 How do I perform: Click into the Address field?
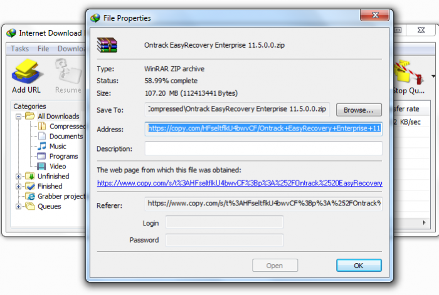click(x=263, y=128)
